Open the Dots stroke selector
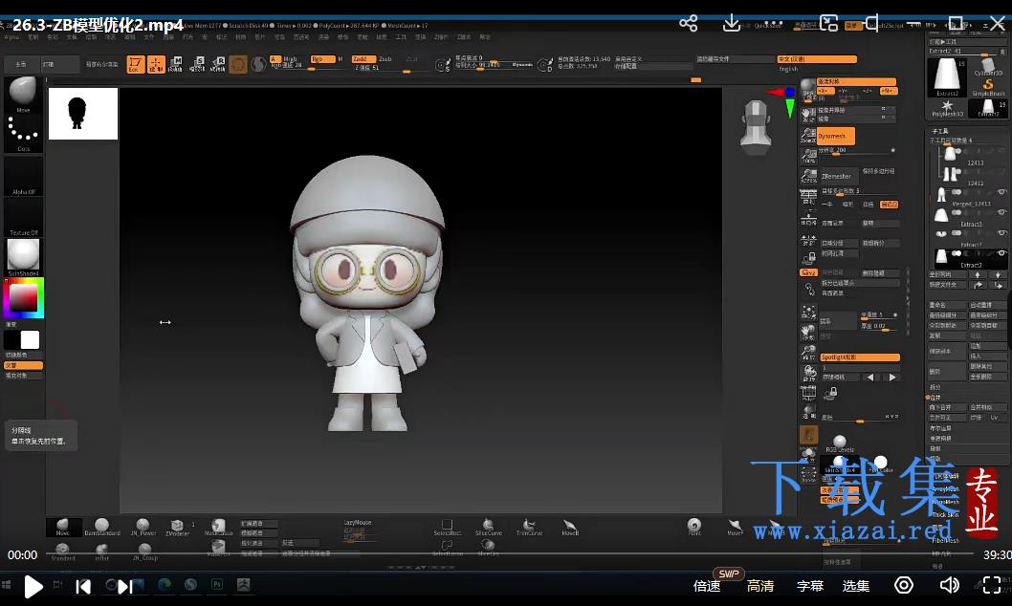 pyautogui.click(x=23, y=133)
